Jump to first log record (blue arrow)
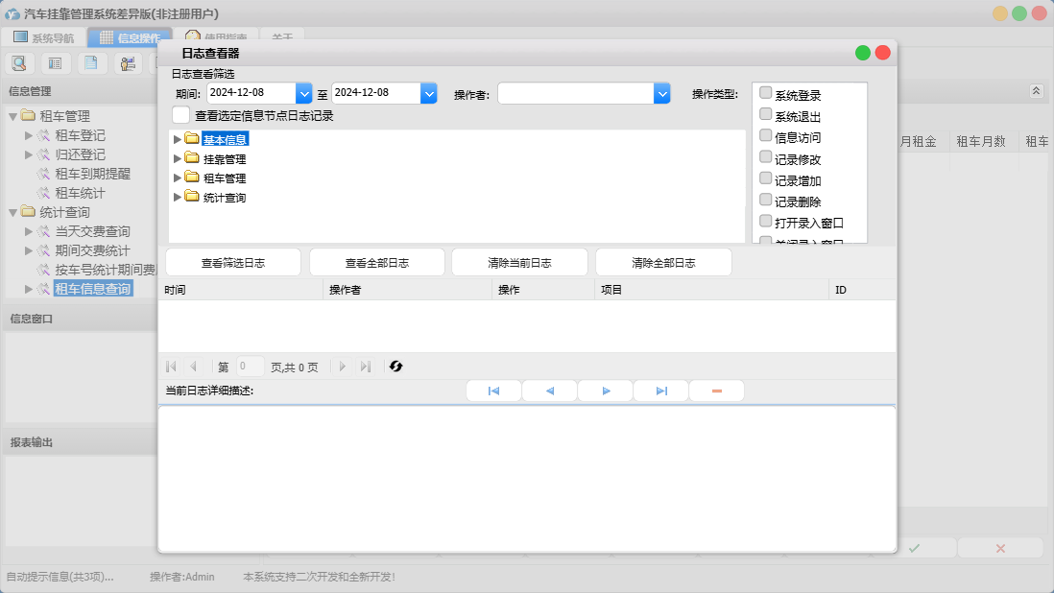The width and height of the screenshot is (1054, 593). point(493,391)
